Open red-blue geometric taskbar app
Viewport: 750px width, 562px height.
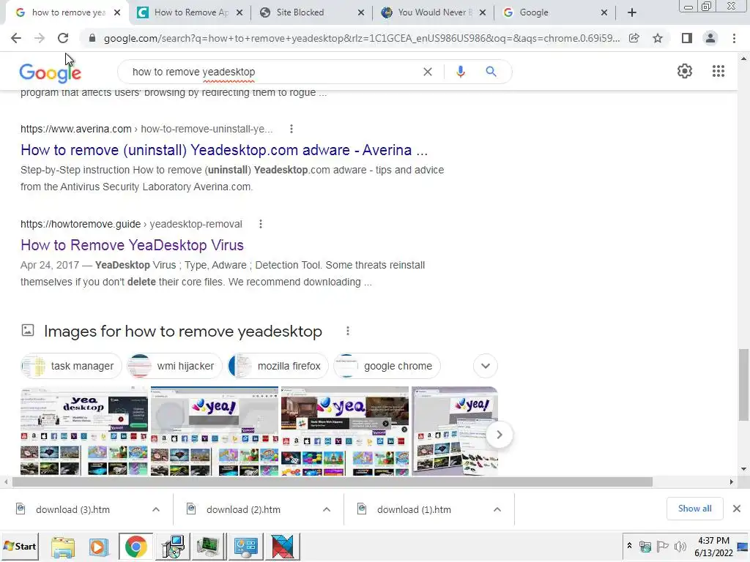283,546
